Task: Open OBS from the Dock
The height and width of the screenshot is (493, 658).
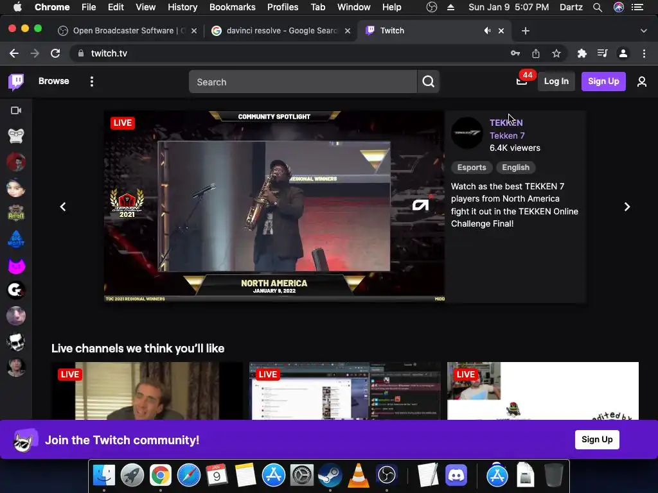Action: (x=386, y=476)
